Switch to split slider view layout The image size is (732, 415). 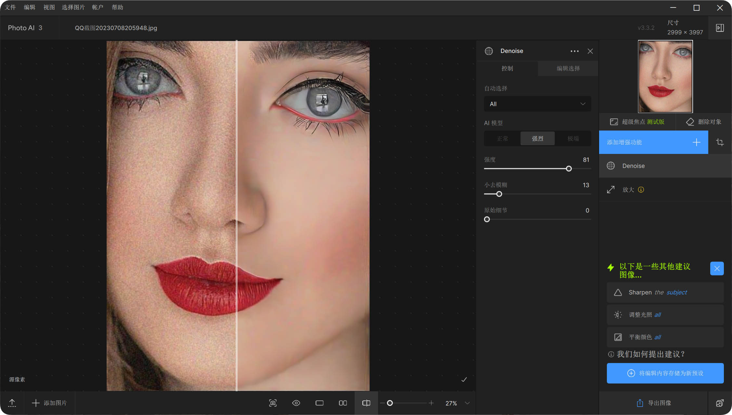(366, 403)
